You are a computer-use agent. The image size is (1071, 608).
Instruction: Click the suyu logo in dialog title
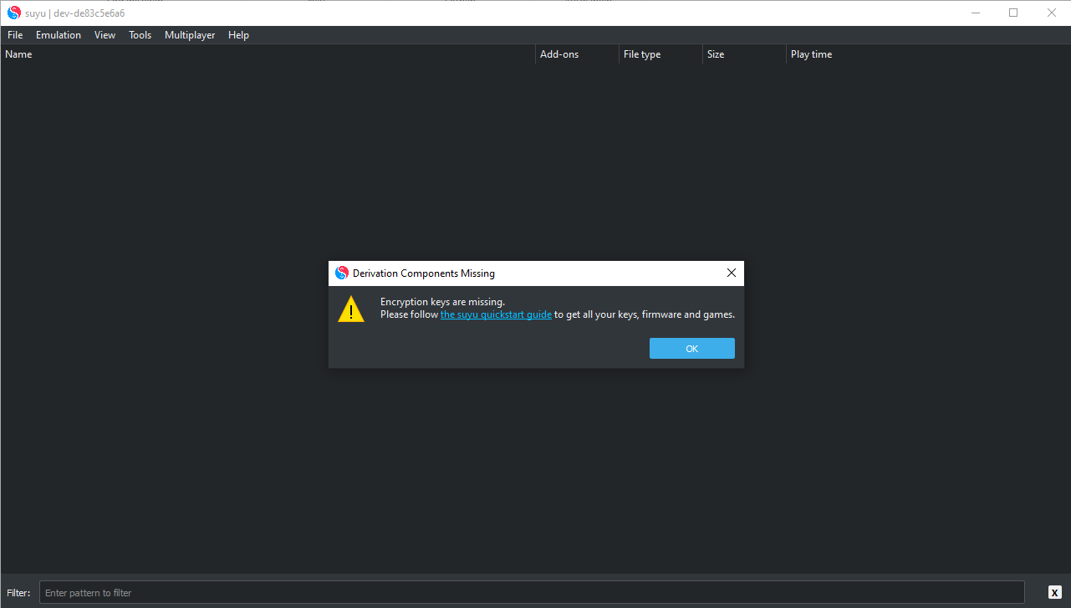point(342,273)
